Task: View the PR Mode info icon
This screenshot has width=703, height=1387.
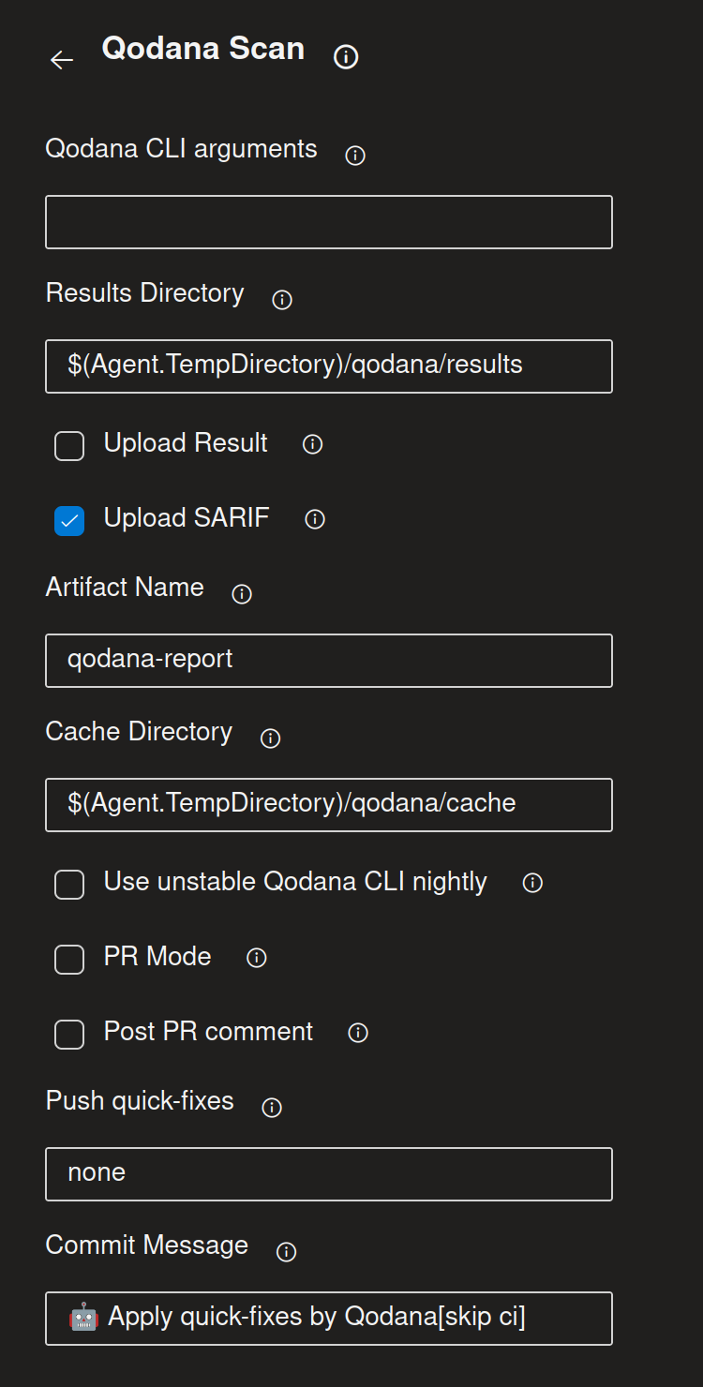Action: click(255, 958)
